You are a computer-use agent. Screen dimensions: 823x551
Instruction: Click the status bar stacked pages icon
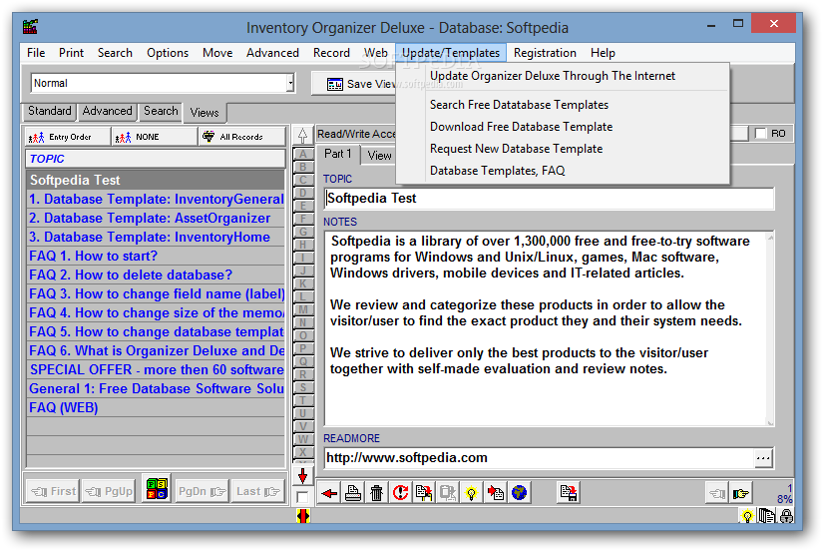[767, 516]
